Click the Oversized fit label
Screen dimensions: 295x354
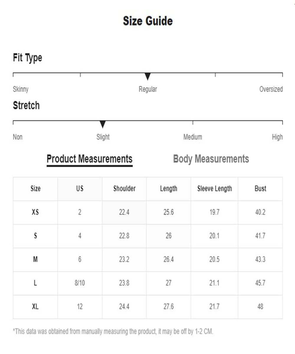tap(271, 89)
